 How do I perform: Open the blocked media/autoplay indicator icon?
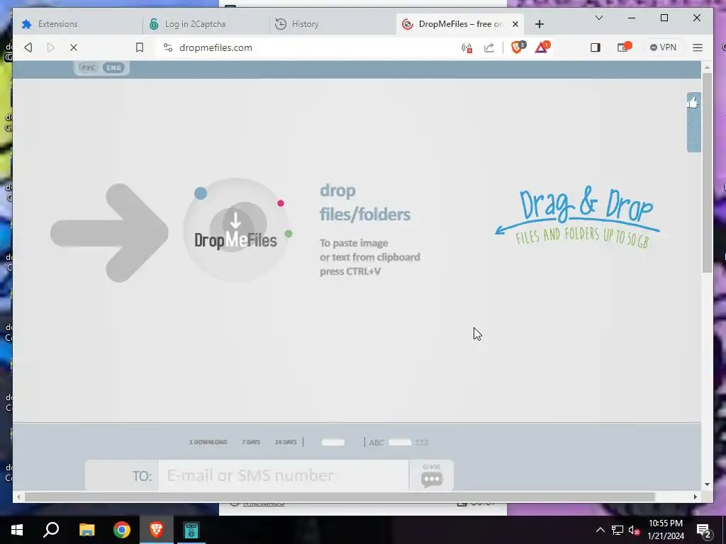point(467,47)
